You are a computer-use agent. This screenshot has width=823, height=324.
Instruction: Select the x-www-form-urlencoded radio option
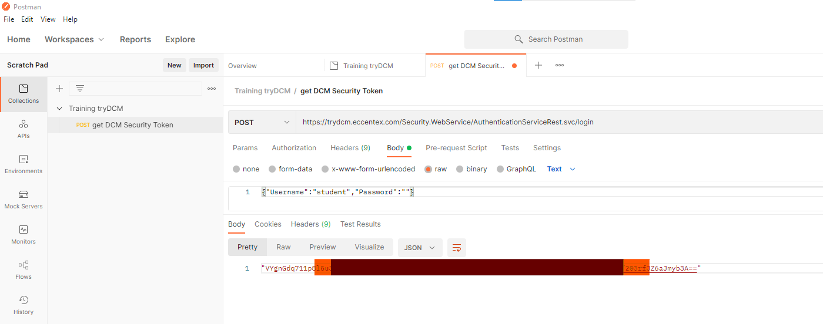325,169
